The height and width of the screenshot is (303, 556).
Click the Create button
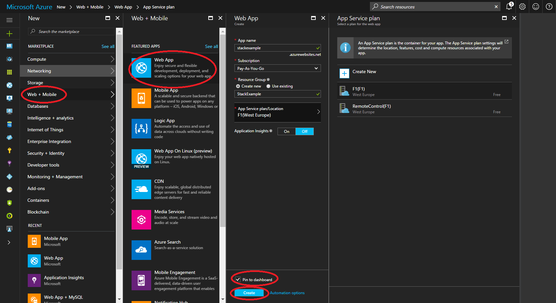[x=249, y=293]
